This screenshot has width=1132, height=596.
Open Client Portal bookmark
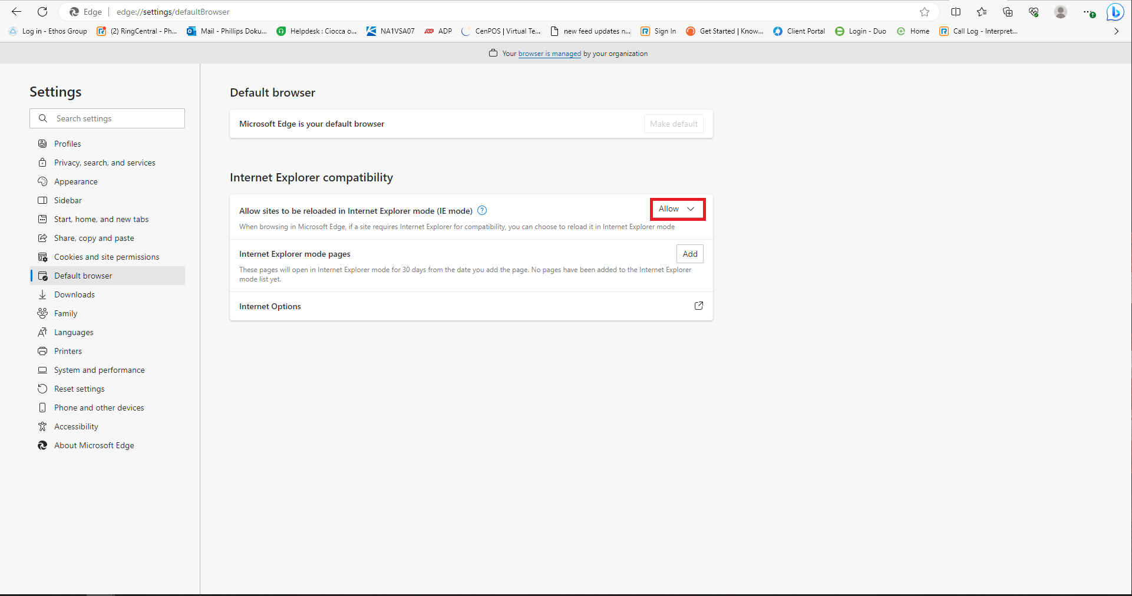tap(799, 31)
